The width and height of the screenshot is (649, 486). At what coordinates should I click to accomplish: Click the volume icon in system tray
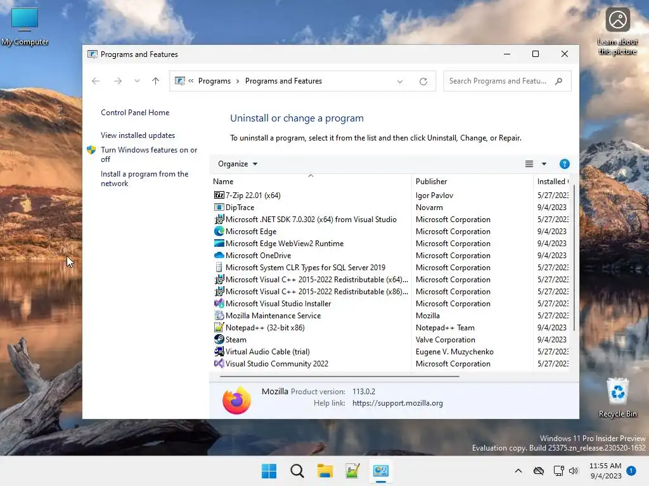coord(573,471)
